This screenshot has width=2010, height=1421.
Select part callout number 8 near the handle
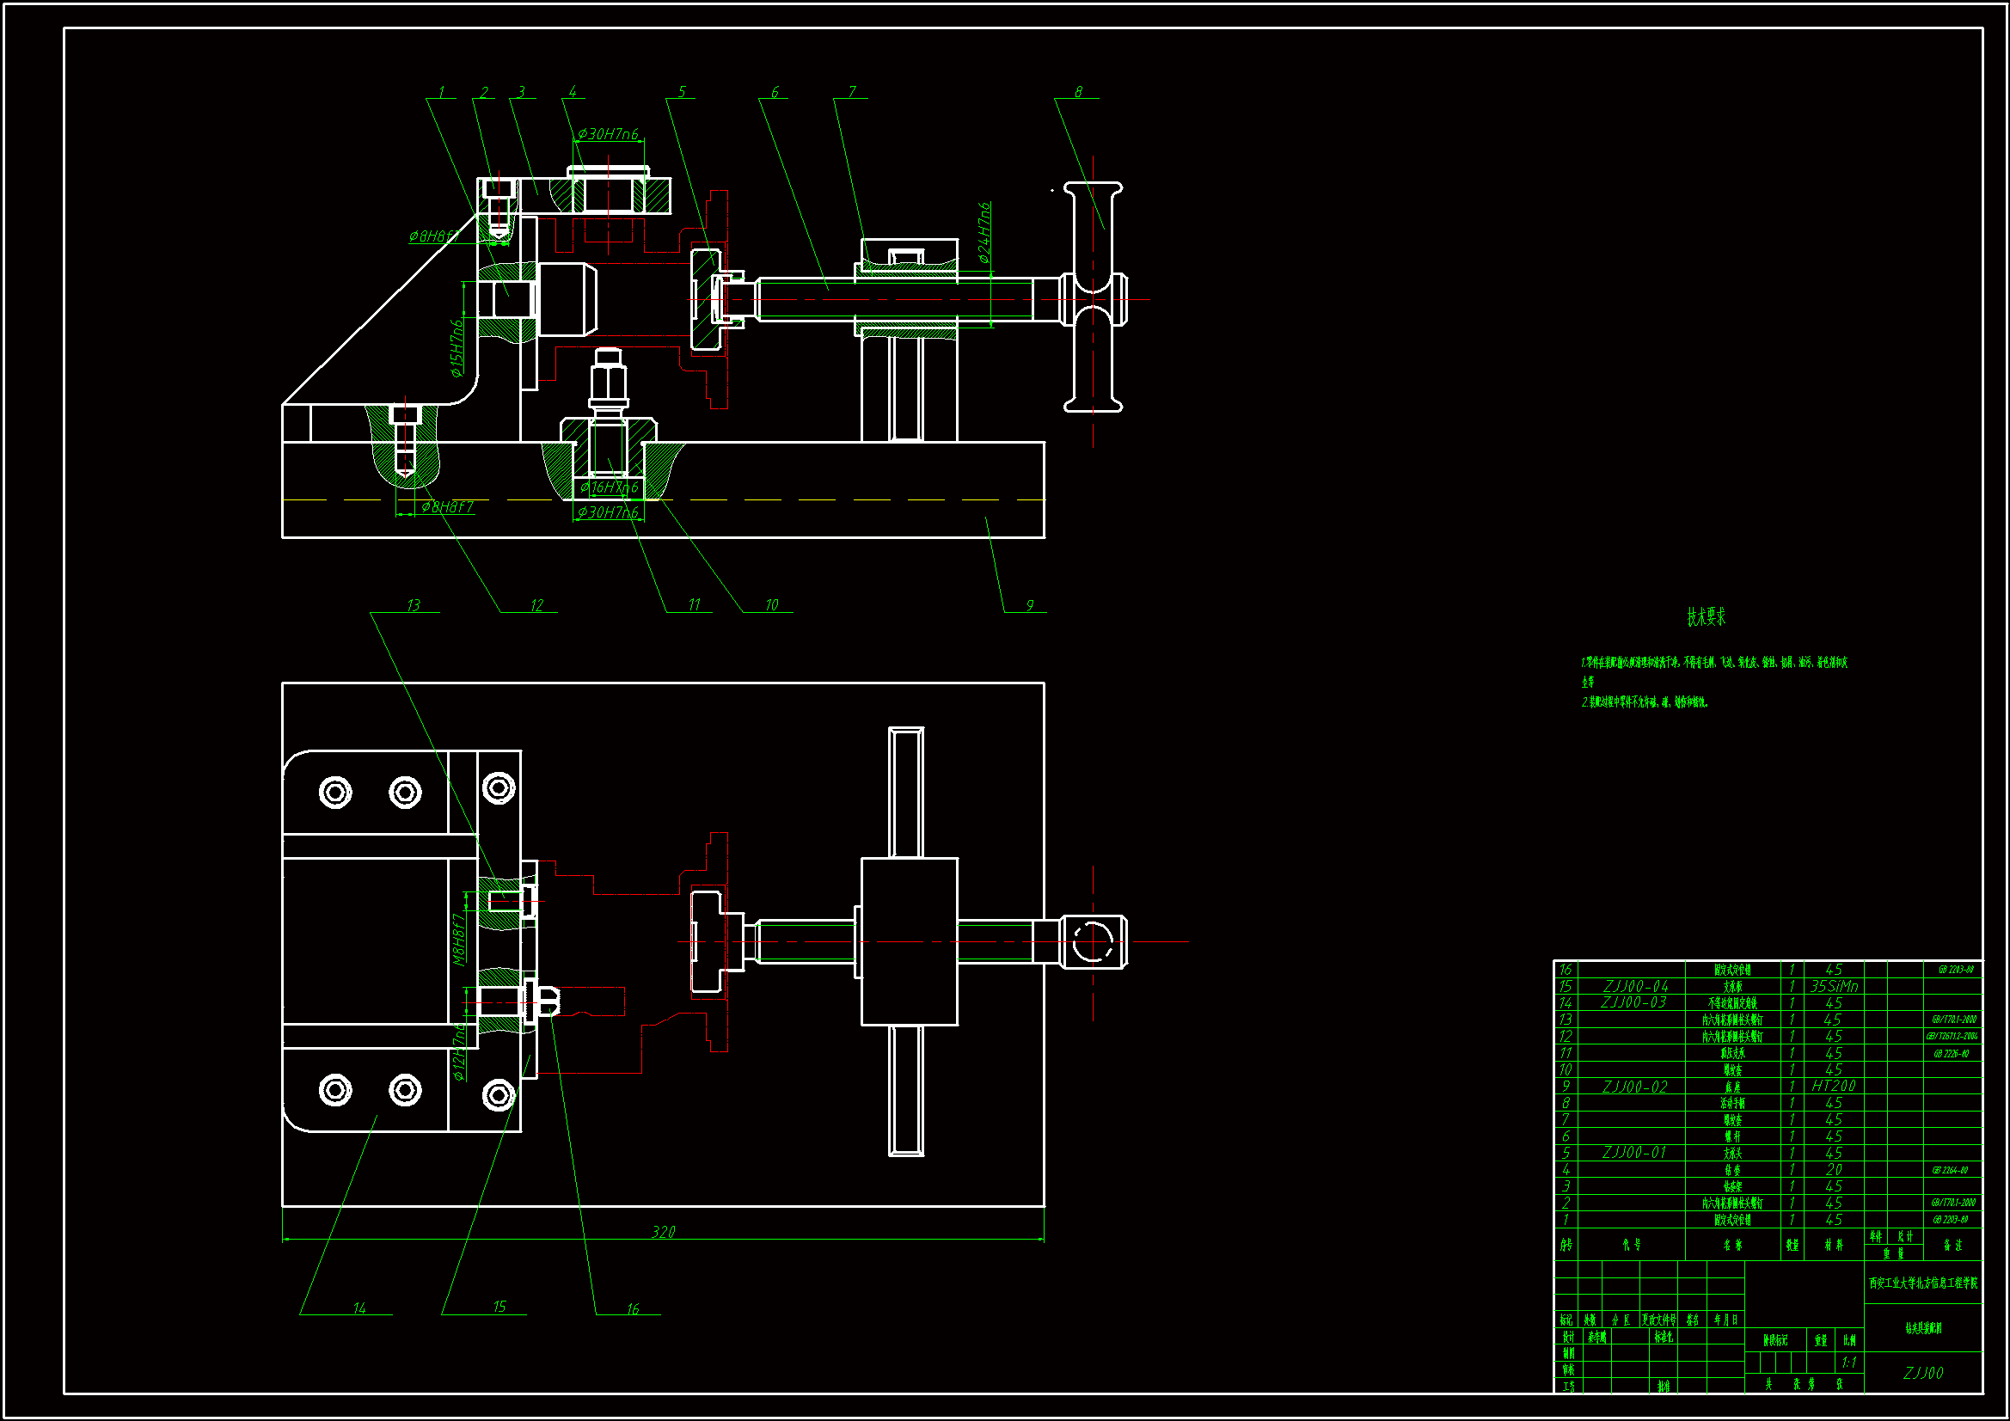[x=1078, y=92]
